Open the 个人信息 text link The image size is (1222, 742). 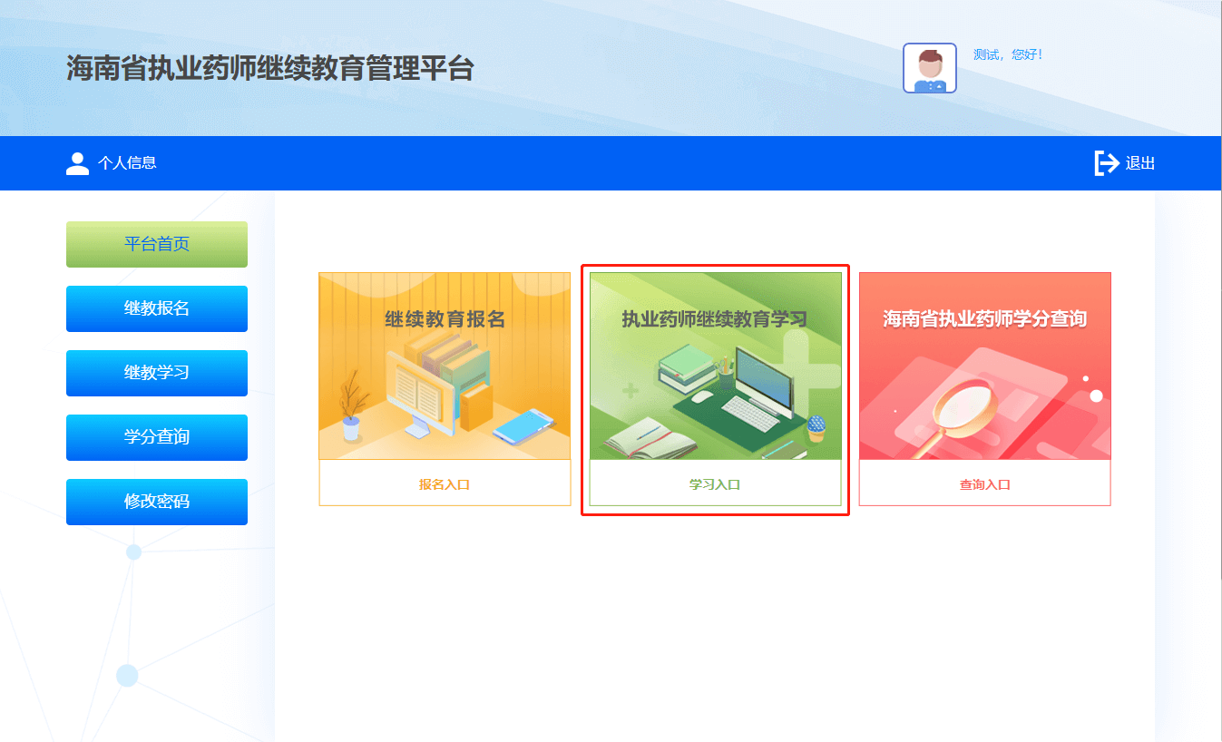[x=127, y=163]
